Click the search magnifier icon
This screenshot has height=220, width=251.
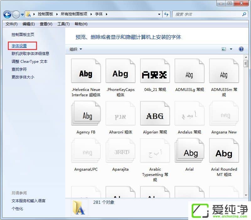[x=244, y=14]
